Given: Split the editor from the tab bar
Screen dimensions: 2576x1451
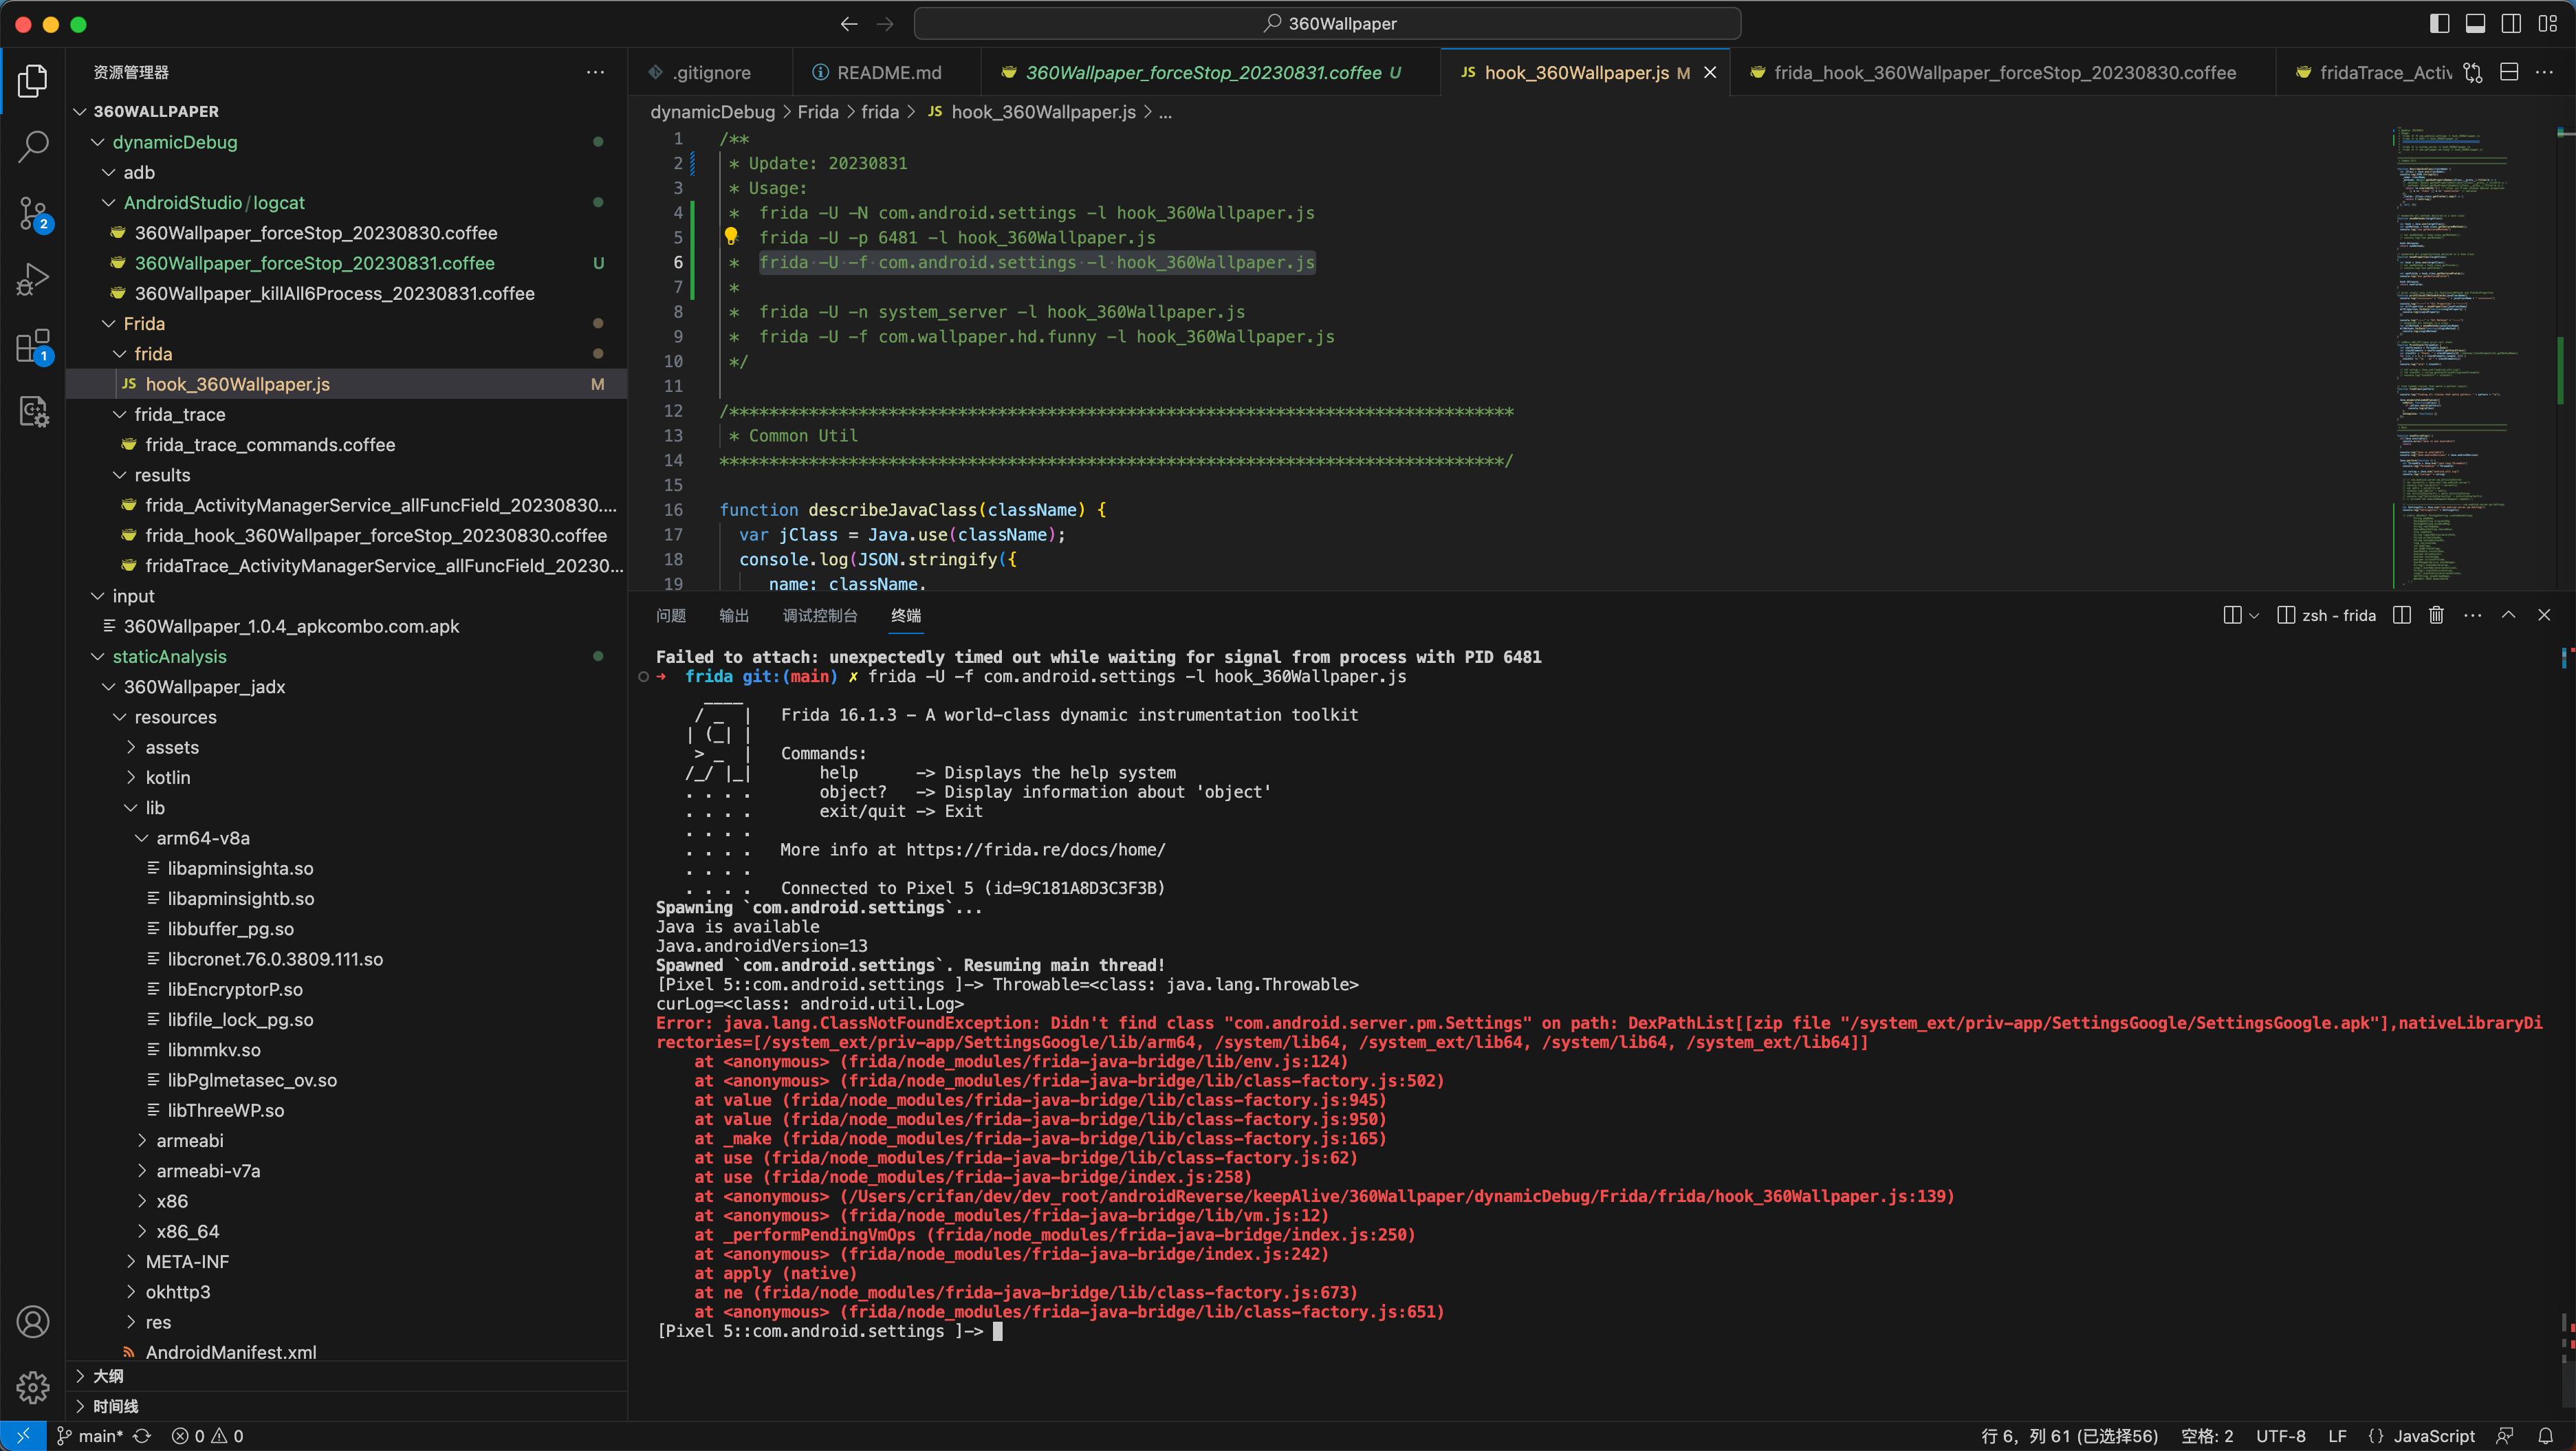Looking at the screenshot, I should [x=2510, y=72].
